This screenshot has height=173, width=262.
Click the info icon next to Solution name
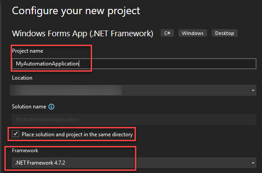click(x=51, y=107)
